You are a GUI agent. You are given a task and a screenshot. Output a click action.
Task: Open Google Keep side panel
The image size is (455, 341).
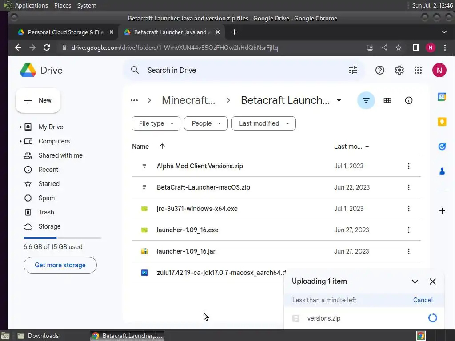tap(442, 122)
